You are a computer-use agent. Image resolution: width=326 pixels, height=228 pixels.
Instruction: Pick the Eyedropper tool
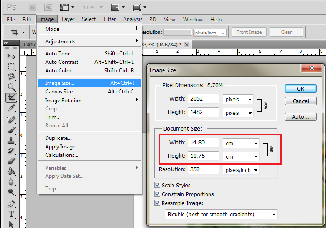point(11,108)
